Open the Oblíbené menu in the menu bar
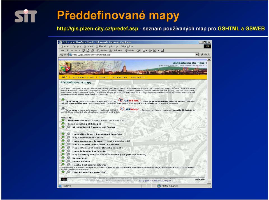The width and height of the screenshot is (269, 200). [x=101, y=46]
